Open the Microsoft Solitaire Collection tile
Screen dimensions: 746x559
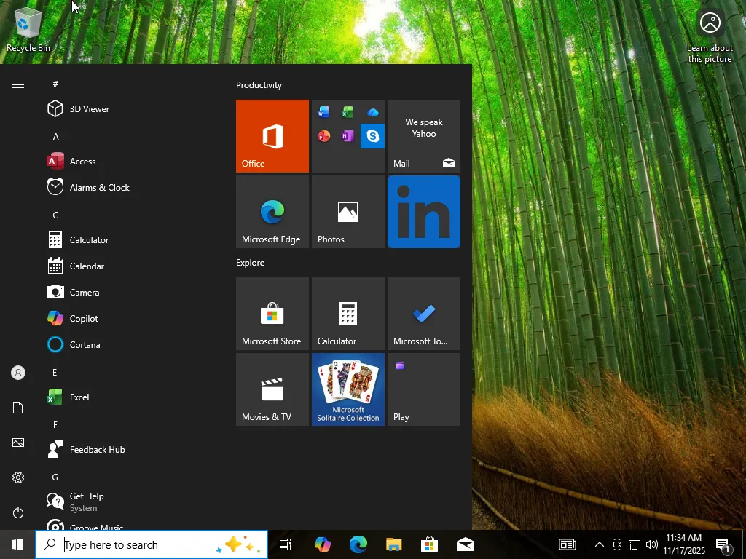[x=348, y=389]
